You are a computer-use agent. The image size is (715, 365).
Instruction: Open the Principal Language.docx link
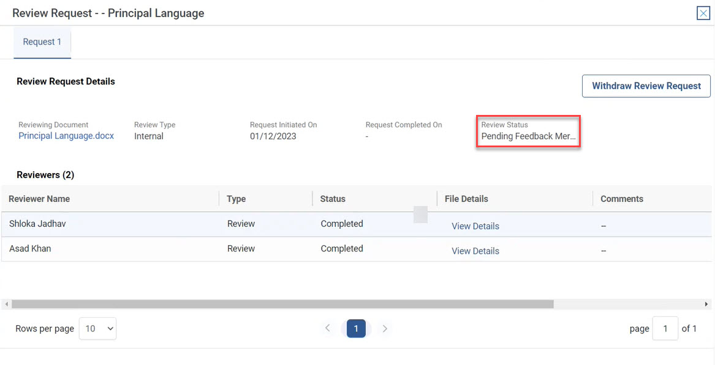point(66,136)
